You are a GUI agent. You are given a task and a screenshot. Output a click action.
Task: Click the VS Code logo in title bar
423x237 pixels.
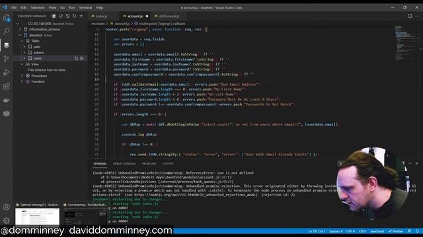point(5,7)
